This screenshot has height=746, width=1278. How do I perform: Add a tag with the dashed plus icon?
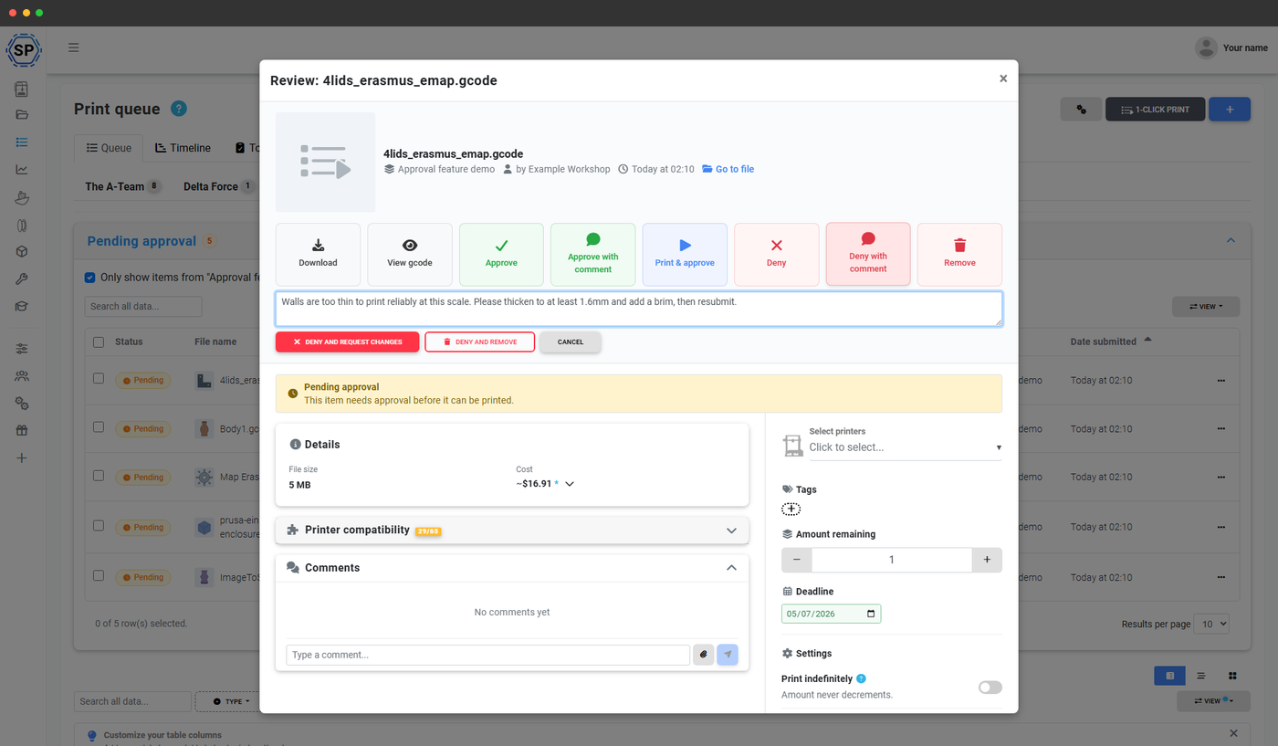pyautogui.click(x=791, y=510)
